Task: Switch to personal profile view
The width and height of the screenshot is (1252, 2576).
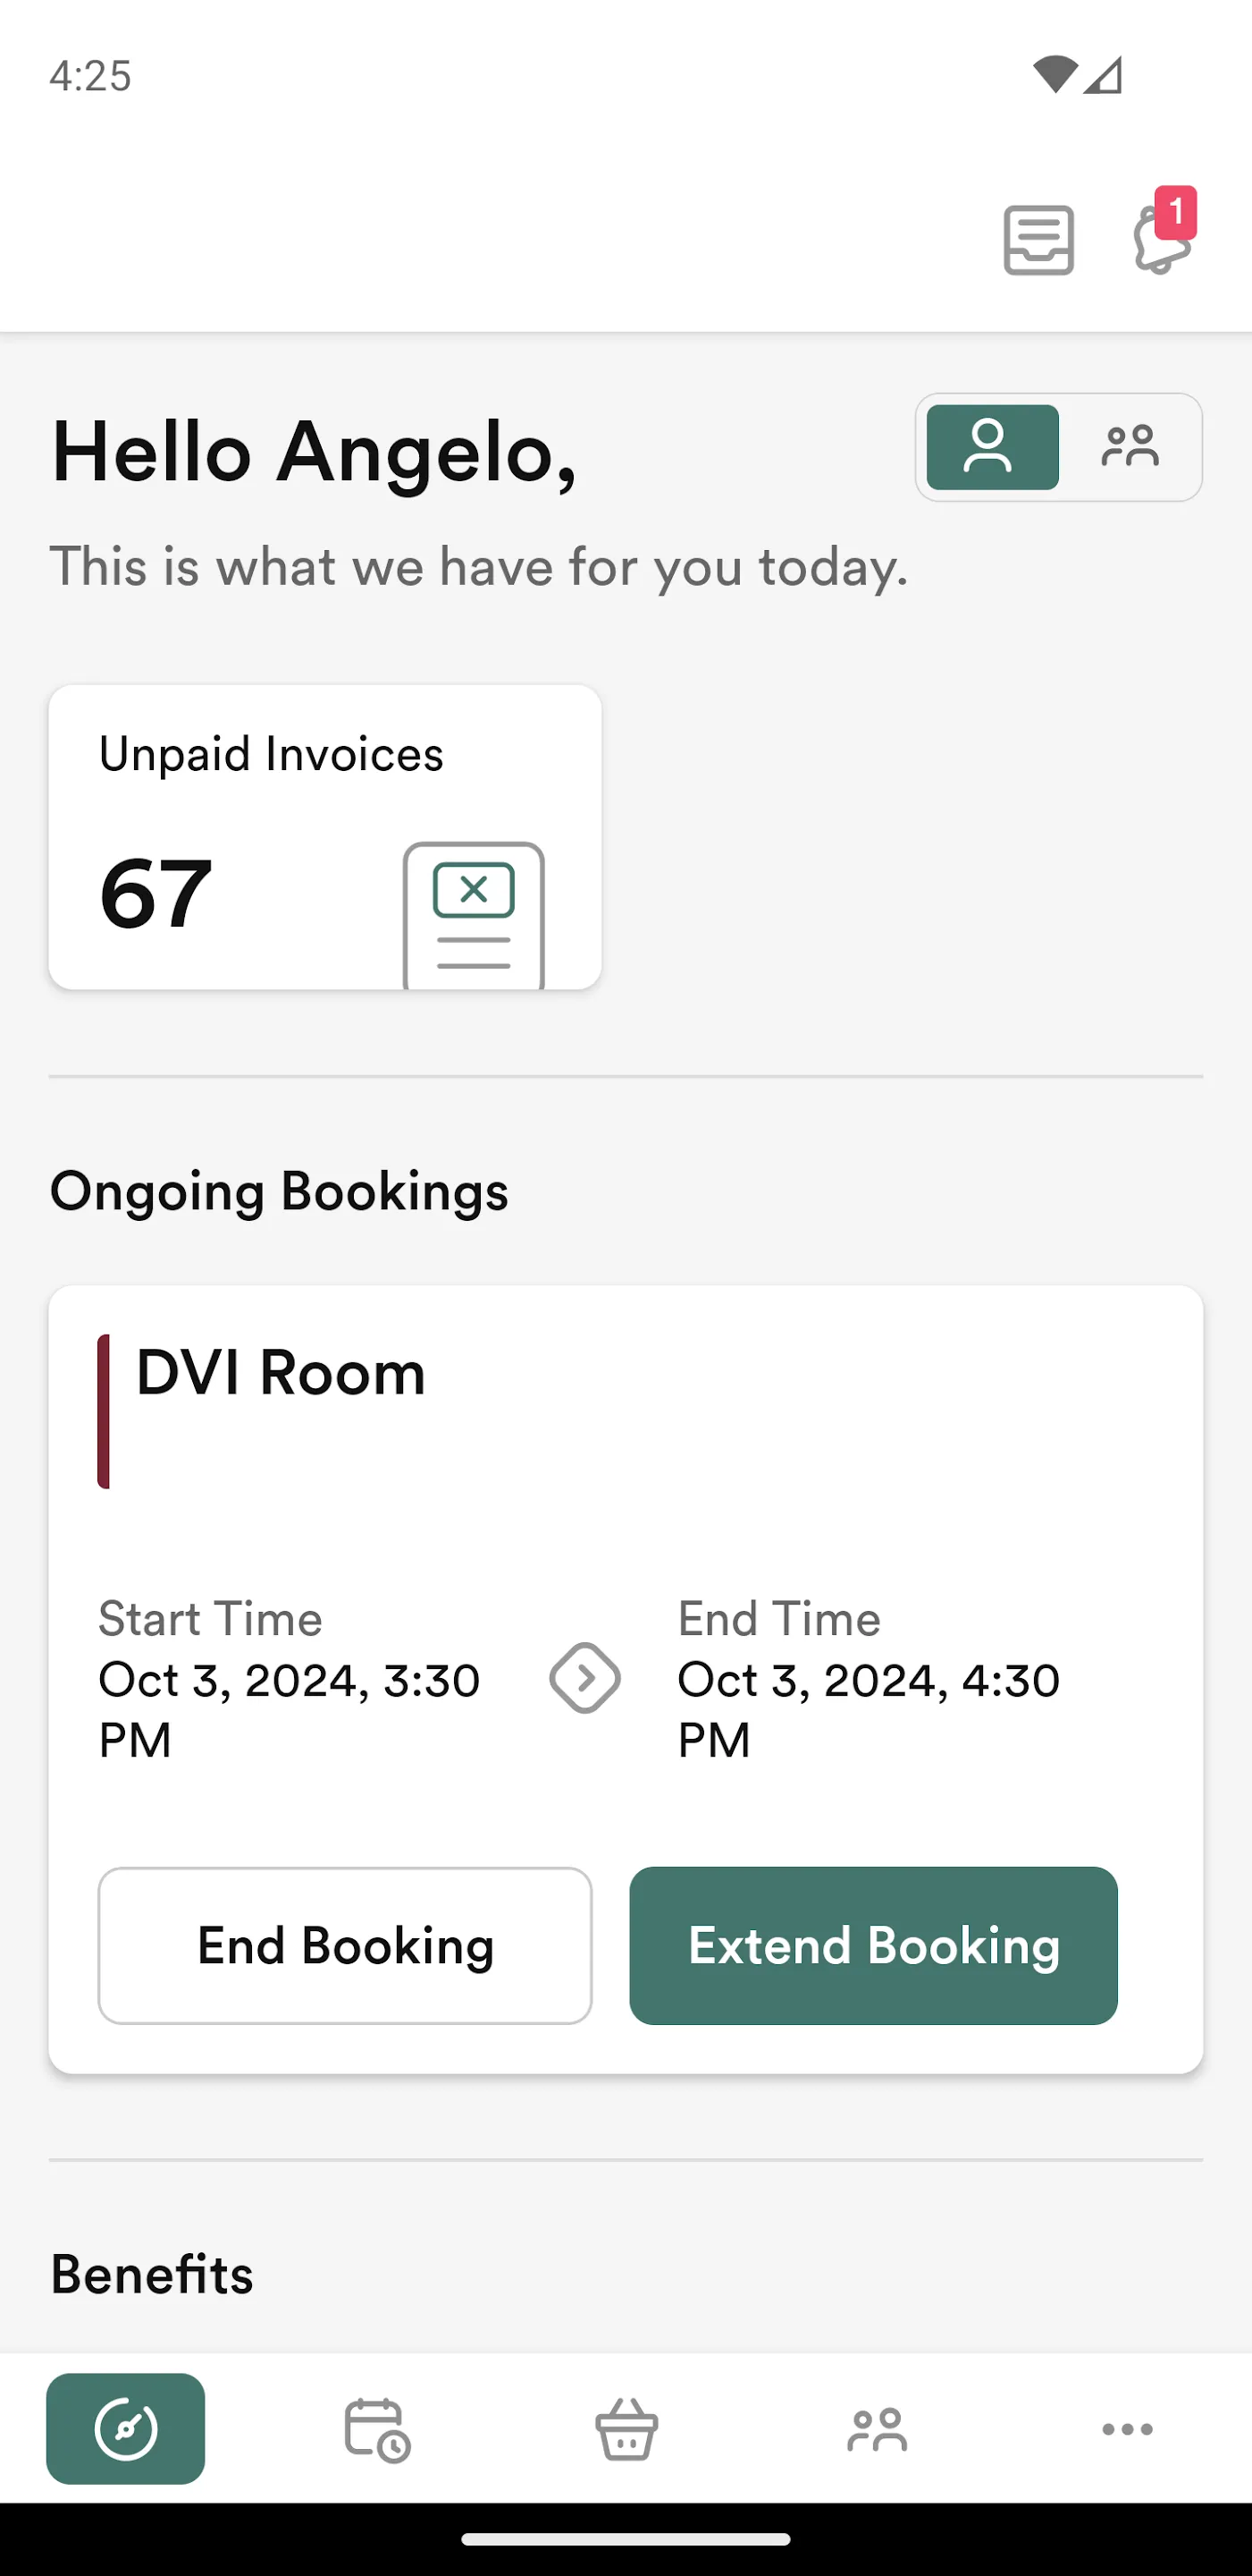Action: click(991, 447)
